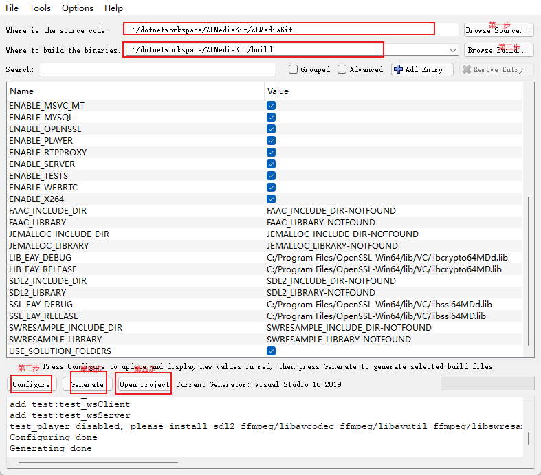Click the source code path field
The width and height of the screenshot is (541, 475).
coord(291,30)
